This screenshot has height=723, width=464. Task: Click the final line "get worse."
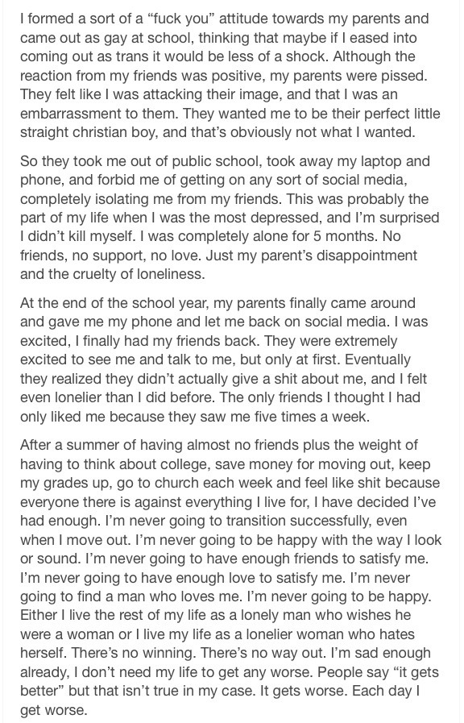click(x=53, y=710)
